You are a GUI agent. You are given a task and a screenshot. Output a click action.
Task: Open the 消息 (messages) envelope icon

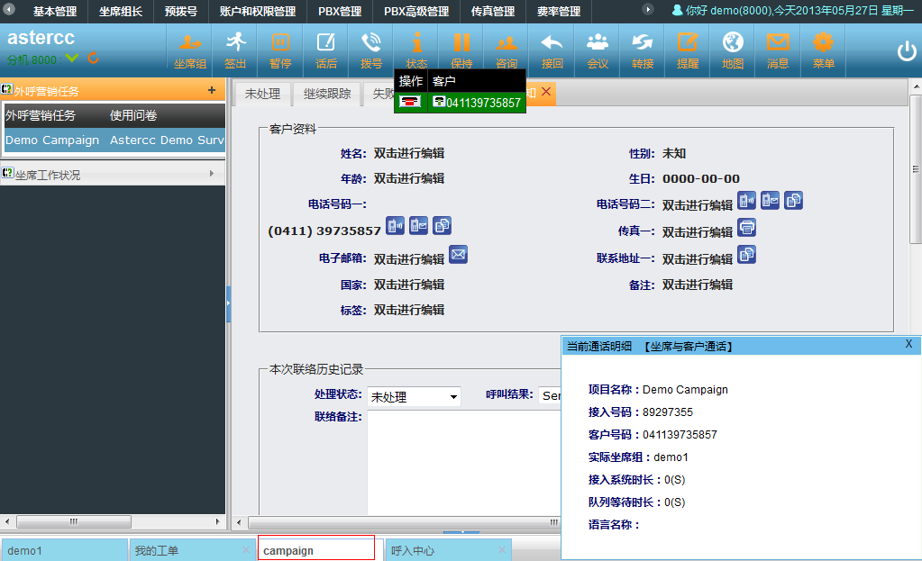pyautogui.click(x=778, y=49)
